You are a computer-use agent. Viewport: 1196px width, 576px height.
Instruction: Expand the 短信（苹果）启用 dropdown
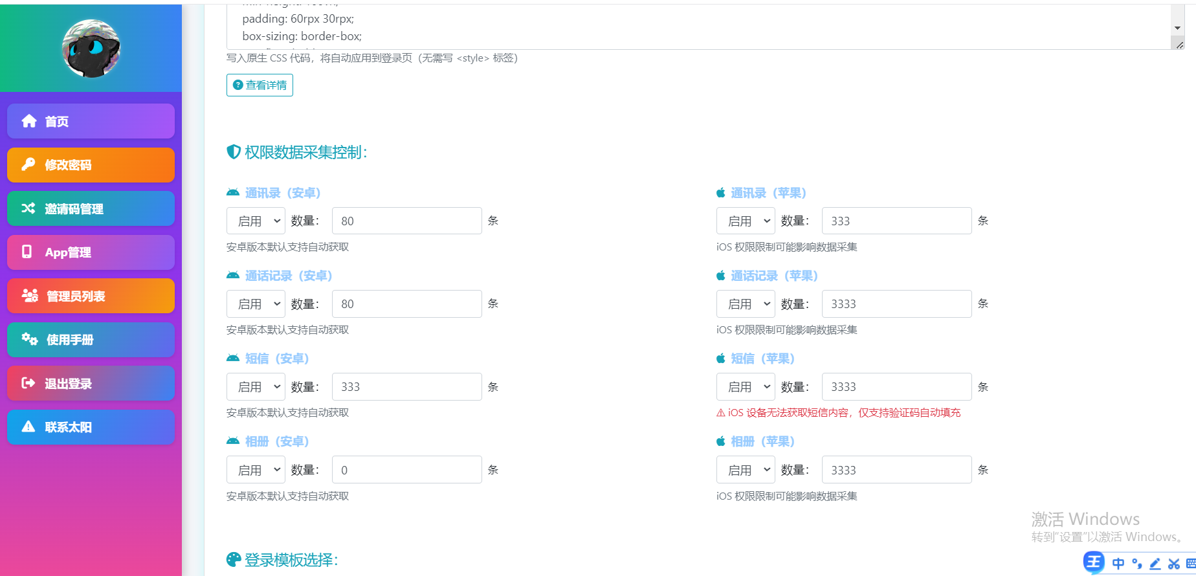(x=746, y=386)
